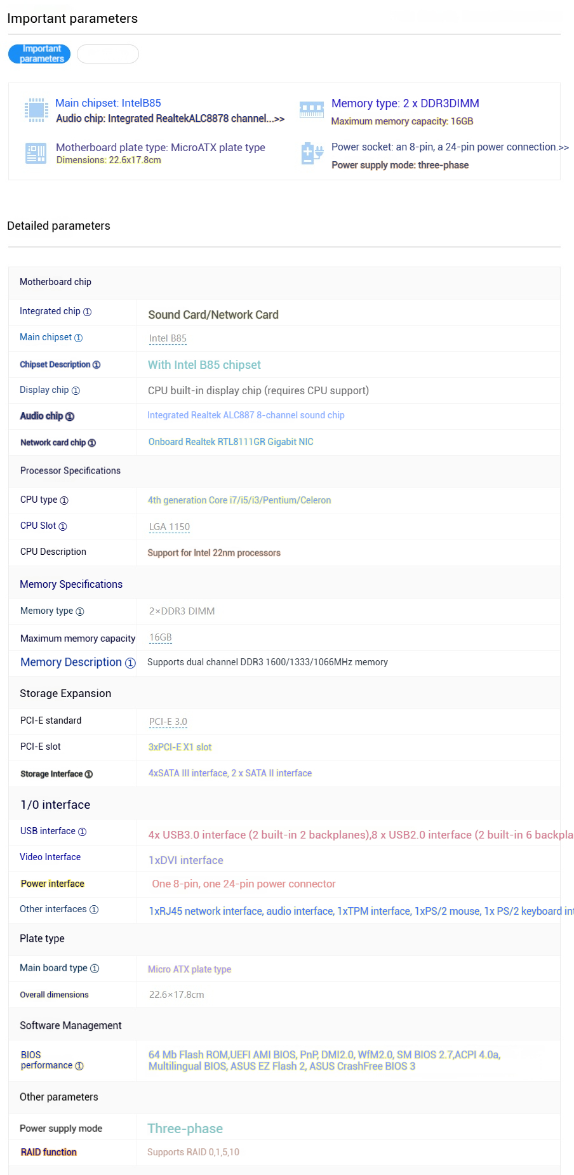Click the Supports dual channel DDR3 memory text
This screenshot has height=1175, width=574.
[267, 662]
